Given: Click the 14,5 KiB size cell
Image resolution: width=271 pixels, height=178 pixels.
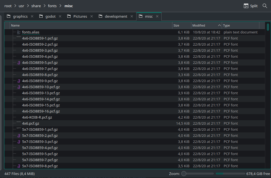Looking at the screenshot, I should [x=183, y=124].
